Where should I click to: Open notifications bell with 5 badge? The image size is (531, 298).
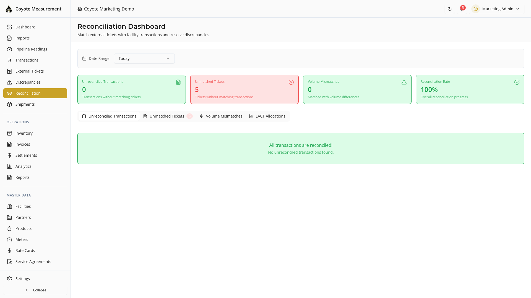(x=462, y=9)
